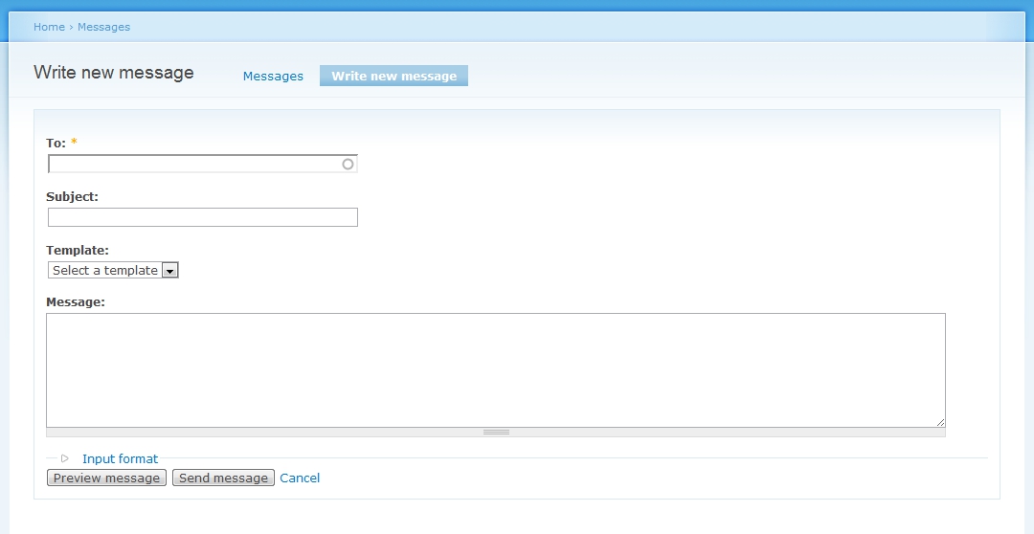This screenshot has height=534, width=1034.
Task: Open the Select a template dropdown
Action: [x=113, y=270]
